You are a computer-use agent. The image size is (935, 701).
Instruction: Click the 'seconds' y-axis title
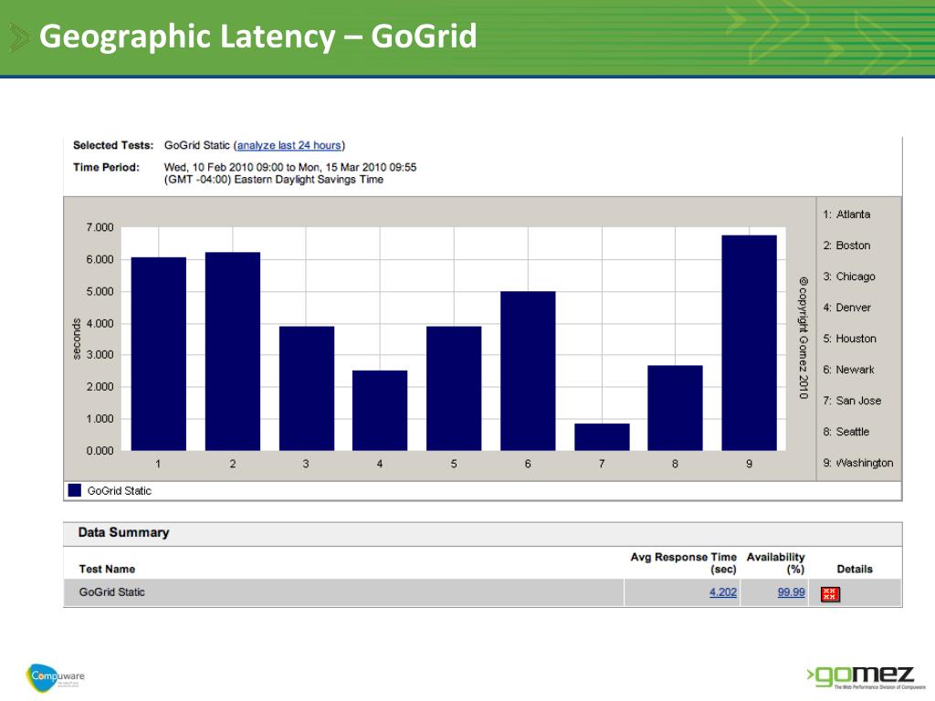pos(77,339)
